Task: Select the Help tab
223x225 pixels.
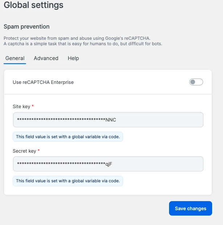Action: pos(73,58)
